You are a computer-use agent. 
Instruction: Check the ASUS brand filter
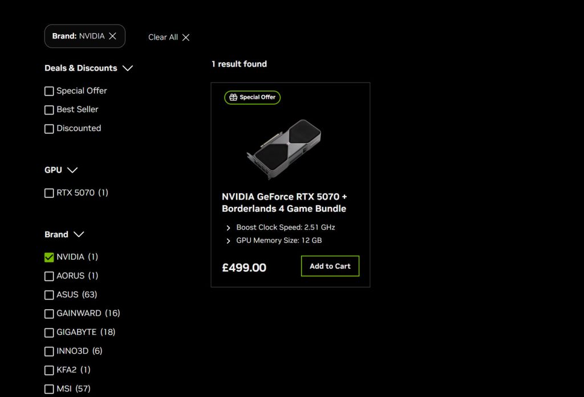49,295
